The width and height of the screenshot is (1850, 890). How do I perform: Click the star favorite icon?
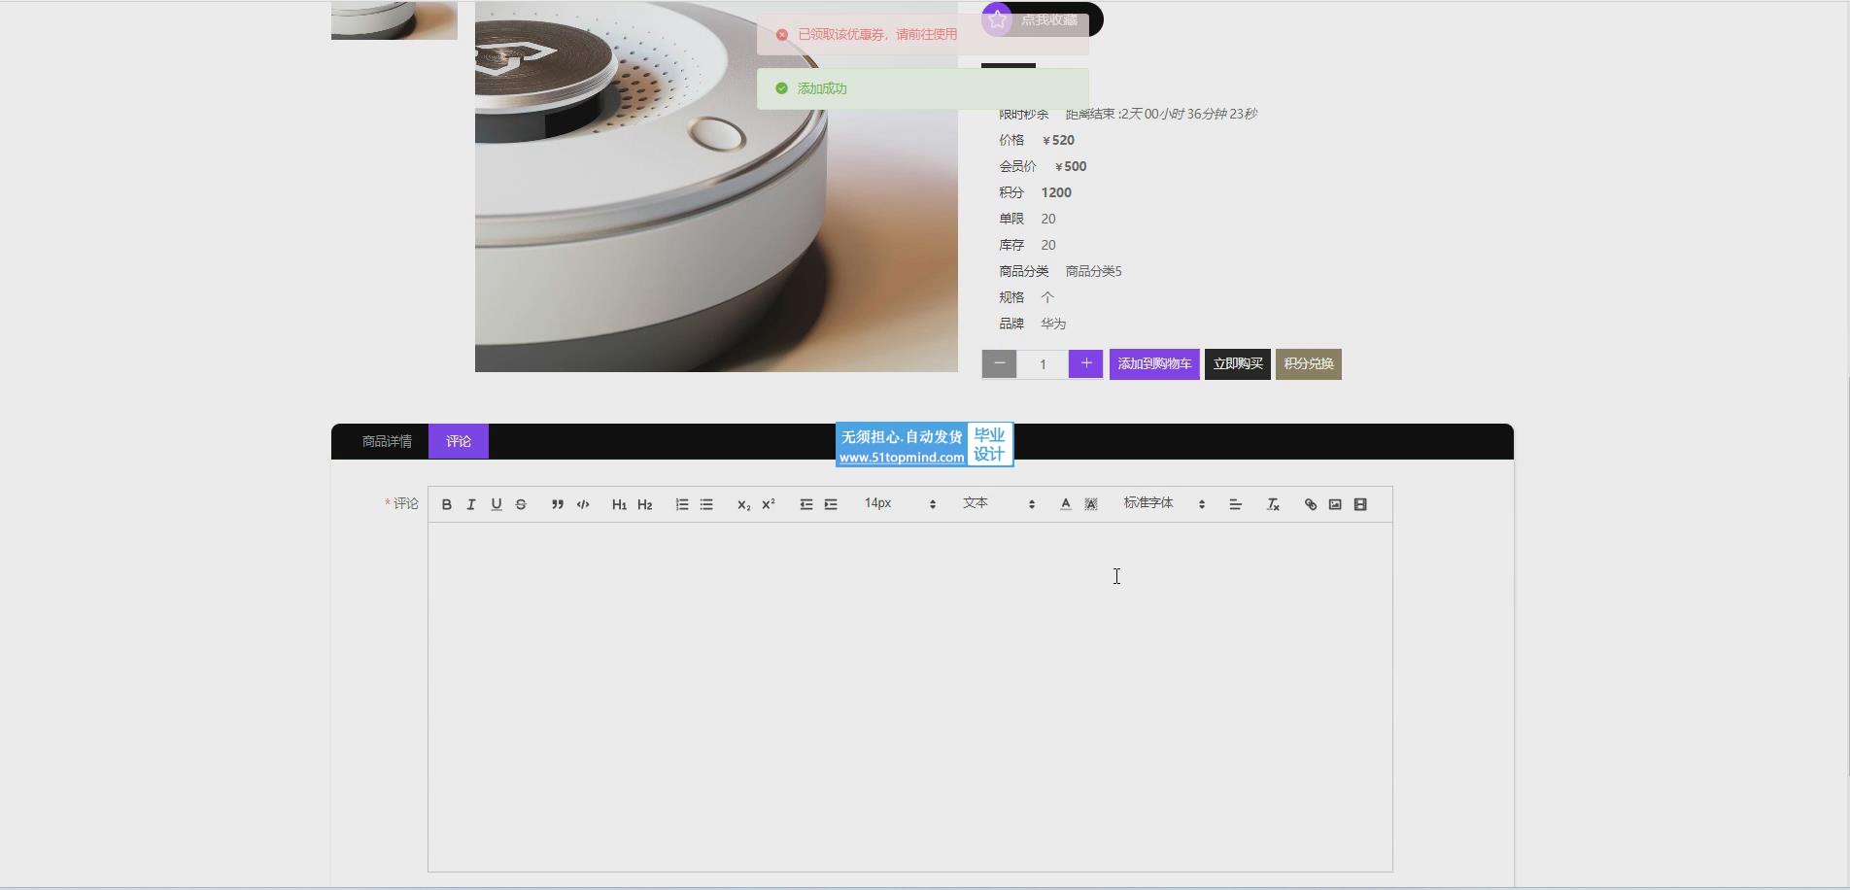pyautogui.click(x=997, y=19)
